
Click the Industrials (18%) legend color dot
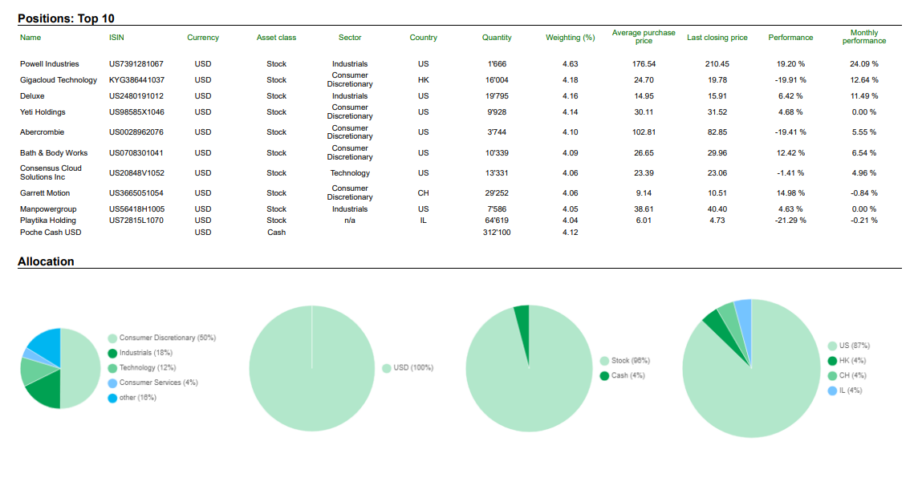[112, 353]
